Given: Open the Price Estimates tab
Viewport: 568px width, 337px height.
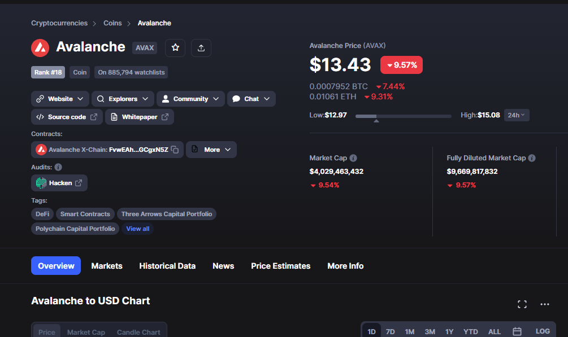Looking at the screenshot, I should pyautogui.click(x=281, y=266).
